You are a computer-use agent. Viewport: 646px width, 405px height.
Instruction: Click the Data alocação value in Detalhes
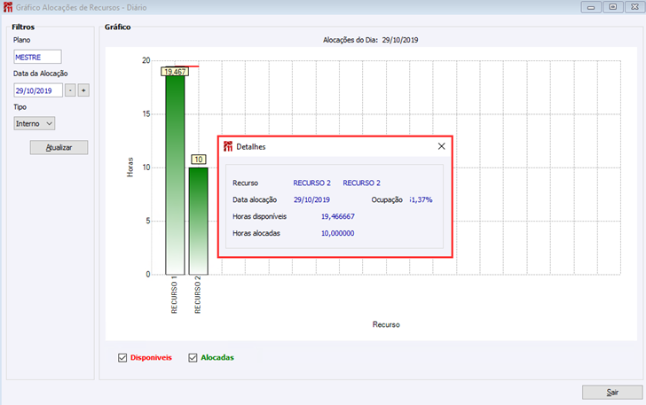[x=311, y=199]
